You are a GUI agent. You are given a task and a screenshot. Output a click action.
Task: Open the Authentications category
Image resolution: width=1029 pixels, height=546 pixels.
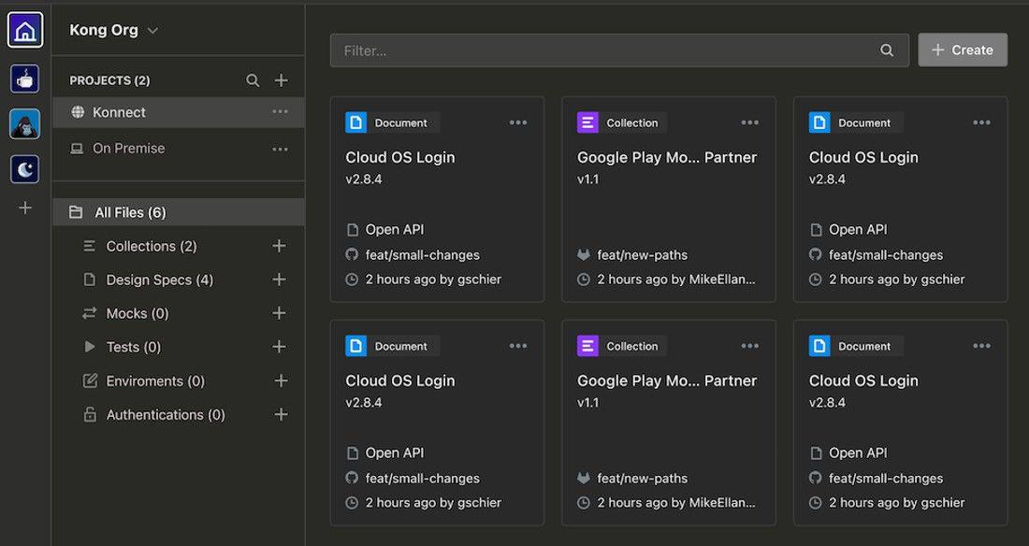166,414
